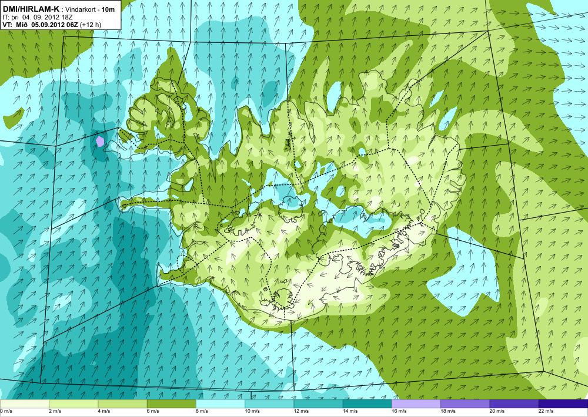
Task: Pick the 10–12 m/s turquoise legend swatch
Action: click(269, 404)
